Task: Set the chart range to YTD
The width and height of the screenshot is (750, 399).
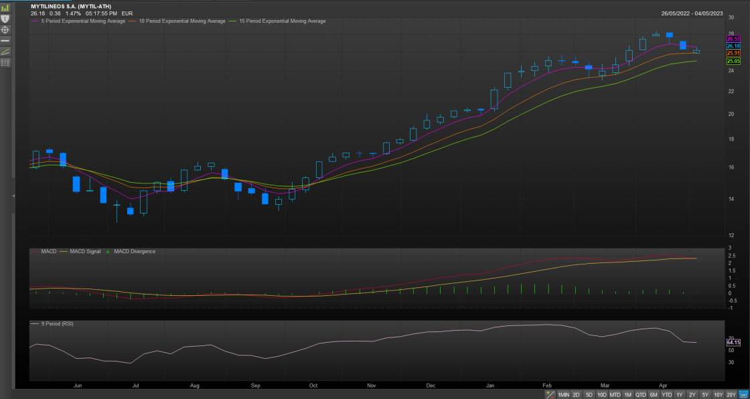Action: 667,394
